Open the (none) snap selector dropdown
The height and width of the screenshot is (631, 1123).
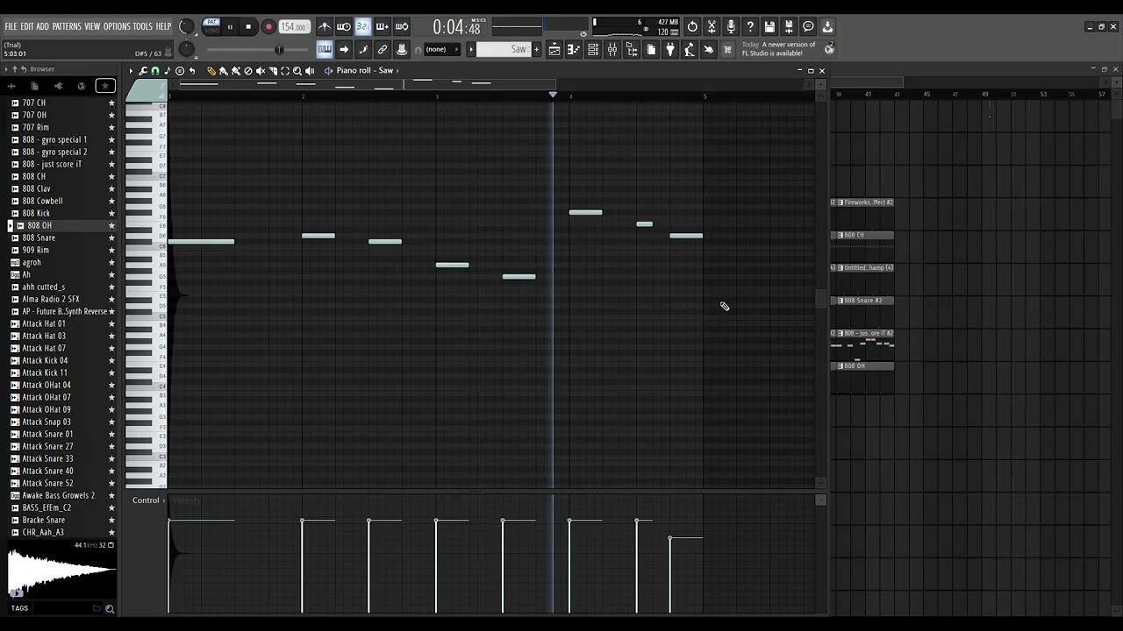[443, 50]
